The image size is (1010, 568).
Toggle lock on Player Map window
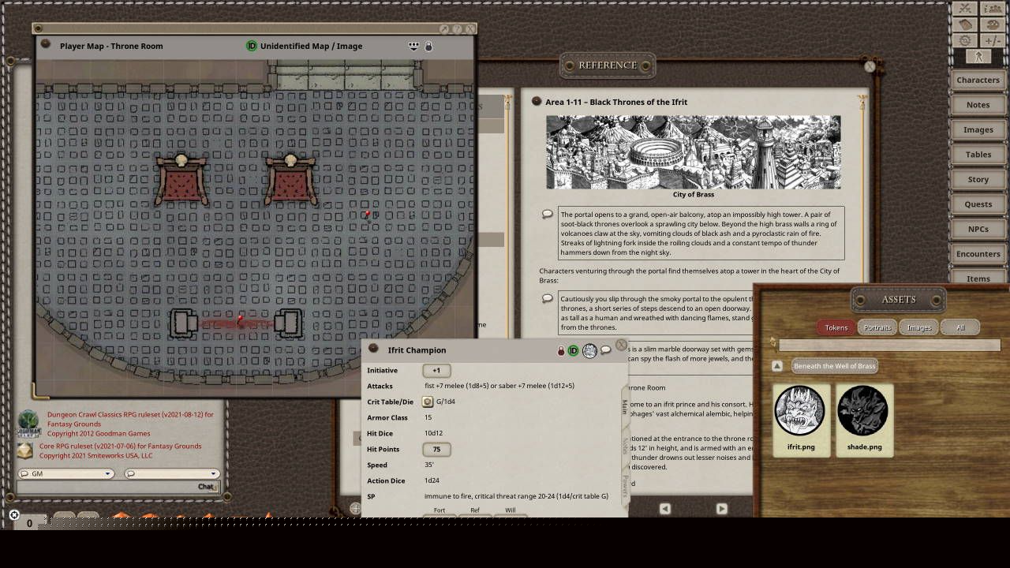pos(428,47)
